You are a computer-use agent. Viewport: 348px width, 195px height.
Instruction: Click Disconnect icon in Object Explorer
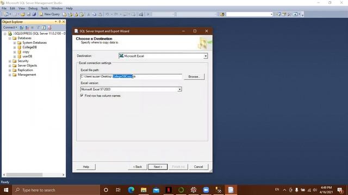(x=27, y=28)
